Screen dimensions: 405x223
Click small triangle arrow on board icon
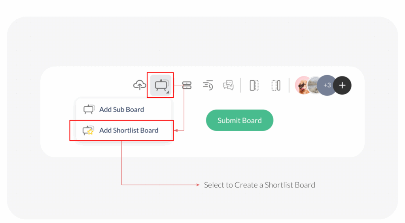coord(168,93)
